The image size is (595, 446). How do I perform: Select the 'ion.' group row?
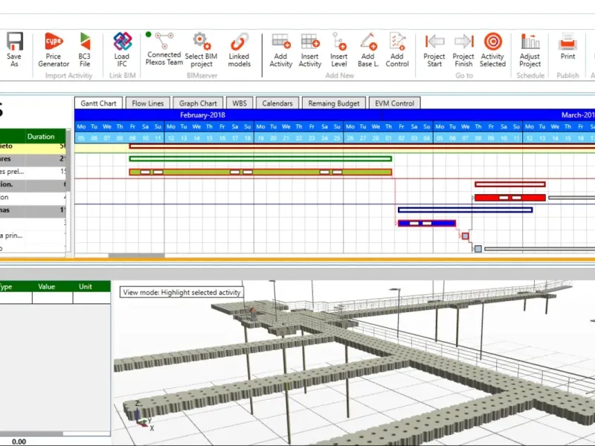(33, 184)
